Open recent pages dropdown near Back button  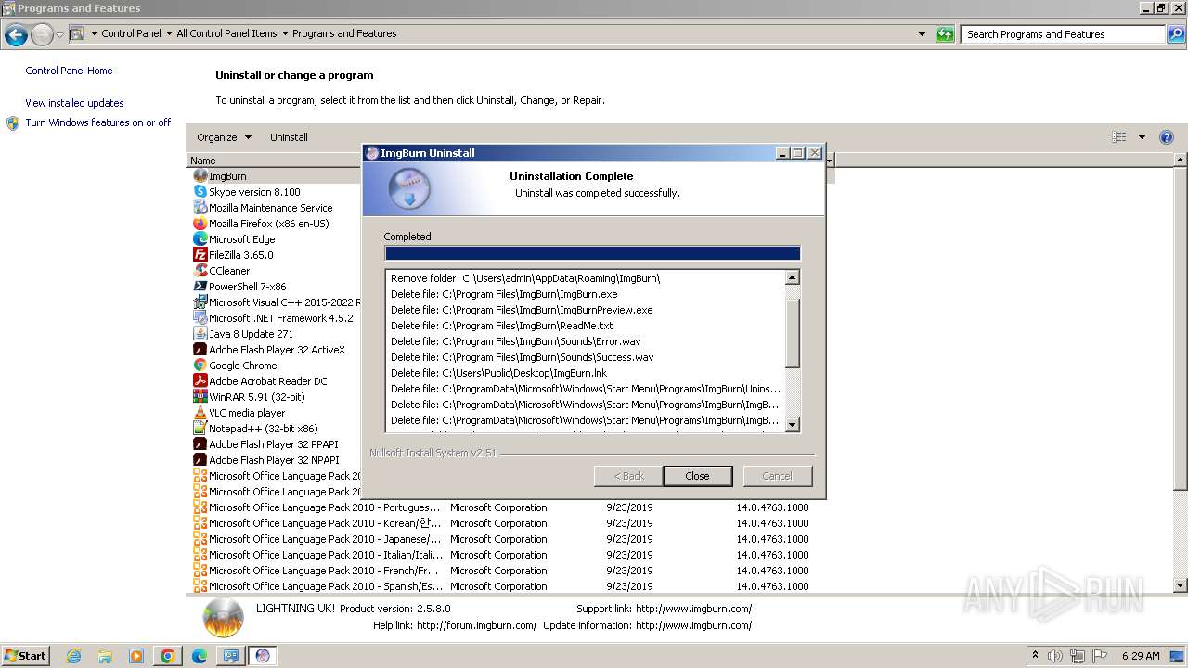click(x=59, y=35)
